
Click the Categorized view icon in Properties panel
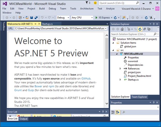coord(113,112)
